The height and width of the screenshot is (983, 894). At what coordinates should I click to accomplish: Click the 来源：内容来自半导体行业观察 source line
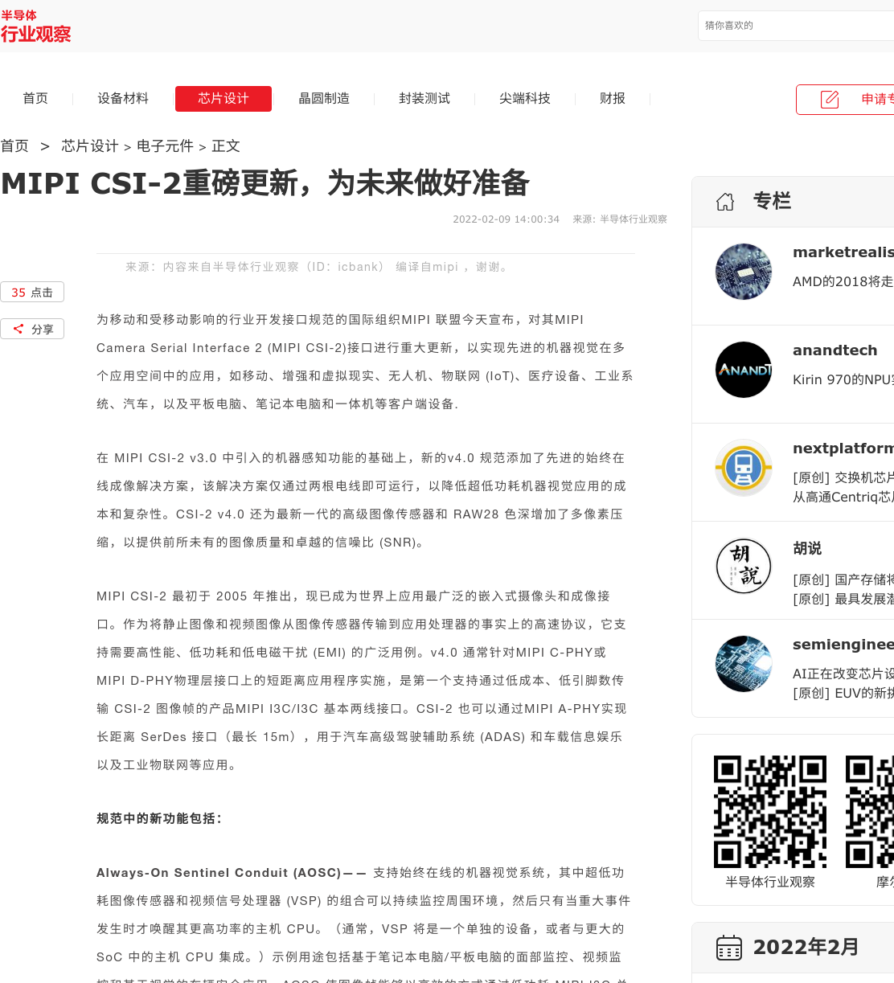[x=318, y=267]
